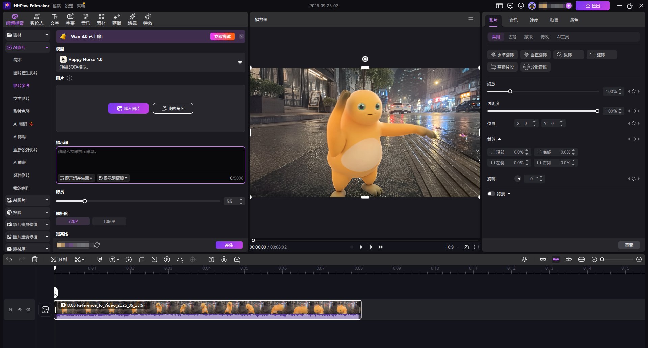Click the 透明度 opacity slider handle

tap(597, 111)
